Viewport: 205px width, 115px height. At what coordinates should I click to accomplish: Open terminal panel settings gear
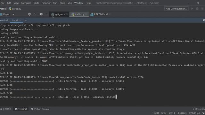[204, 20]
